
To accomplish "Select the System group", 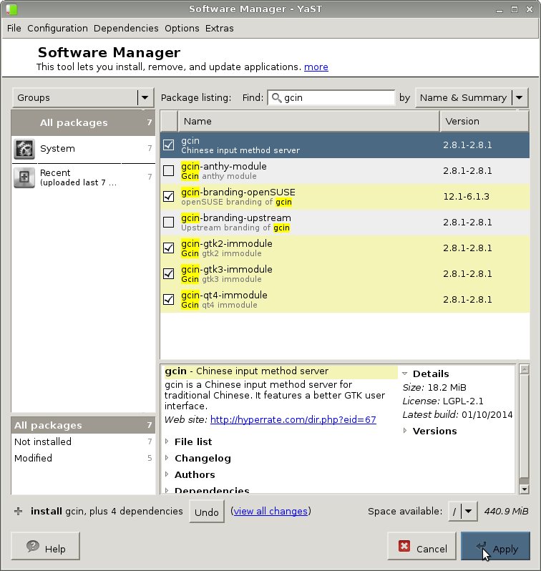I will point(84,149).
